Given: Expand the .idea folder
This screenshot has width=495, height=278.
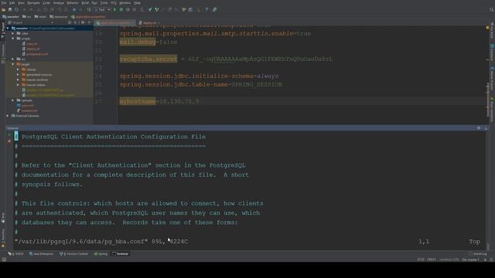Looking at the screenshot, I should click(x=13, y=33).
